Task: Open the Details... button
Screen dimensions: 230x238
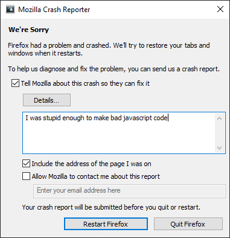Action: [46, 100]
